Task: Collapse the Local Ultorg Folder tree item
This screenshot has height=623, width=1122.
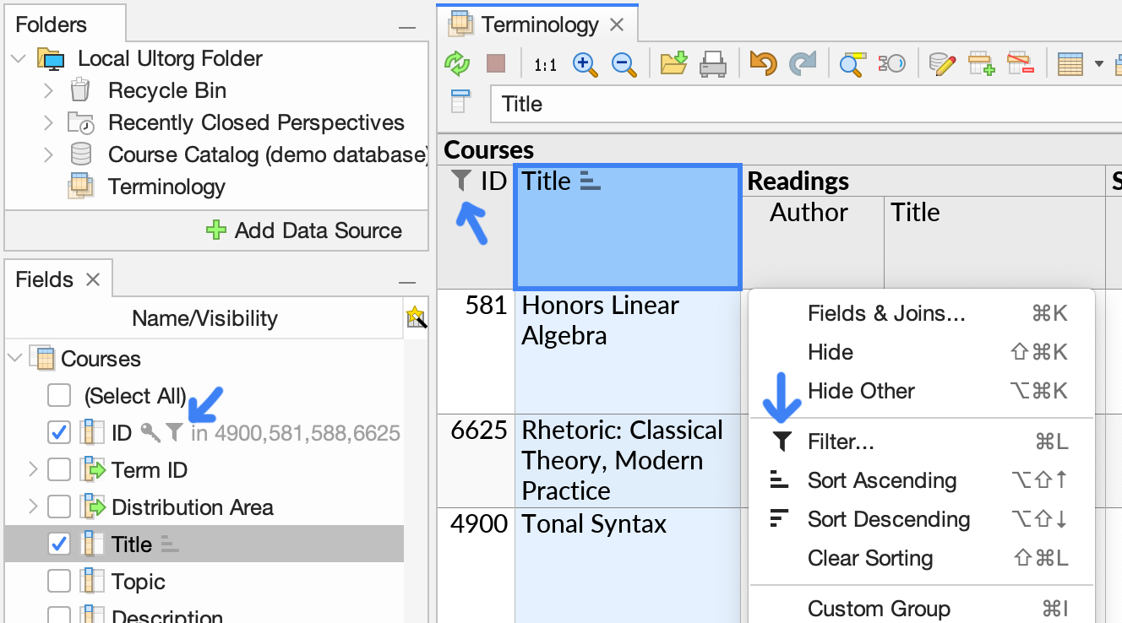Action: (18, 58)
